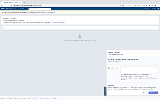Click the Add feedback button
The width and height of the screenshot is (160, 100).
click(153, 93)
